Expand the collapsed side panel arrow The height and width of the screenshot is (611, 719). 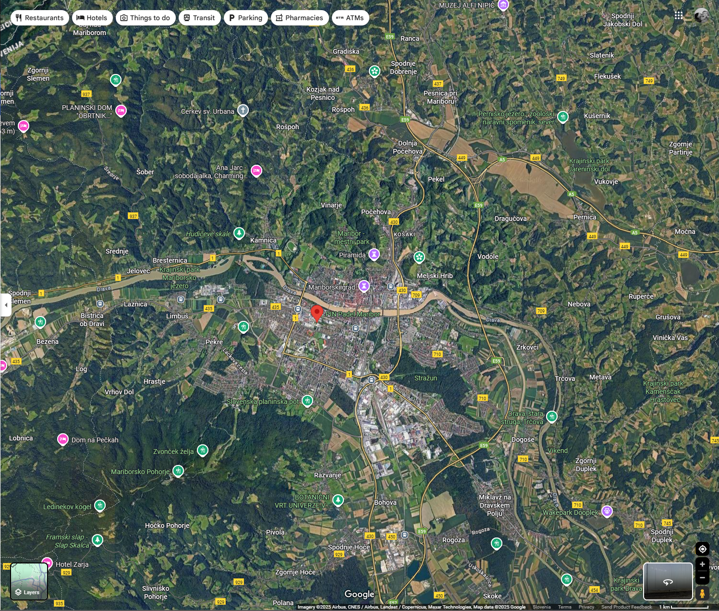6,305
